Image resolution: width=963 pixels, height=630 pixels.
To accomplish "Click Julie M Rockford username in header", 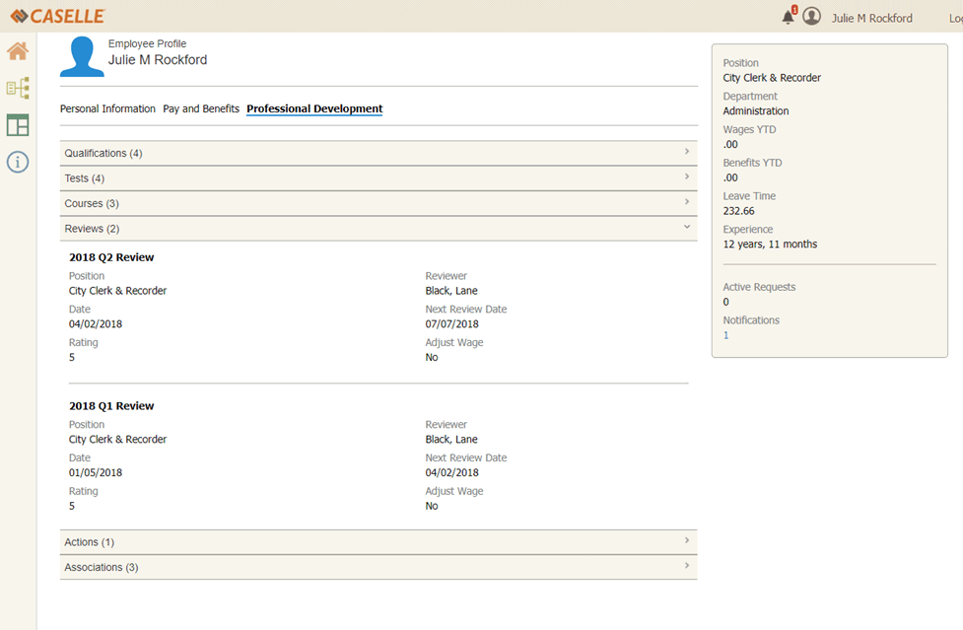I will tap(871, 18).
